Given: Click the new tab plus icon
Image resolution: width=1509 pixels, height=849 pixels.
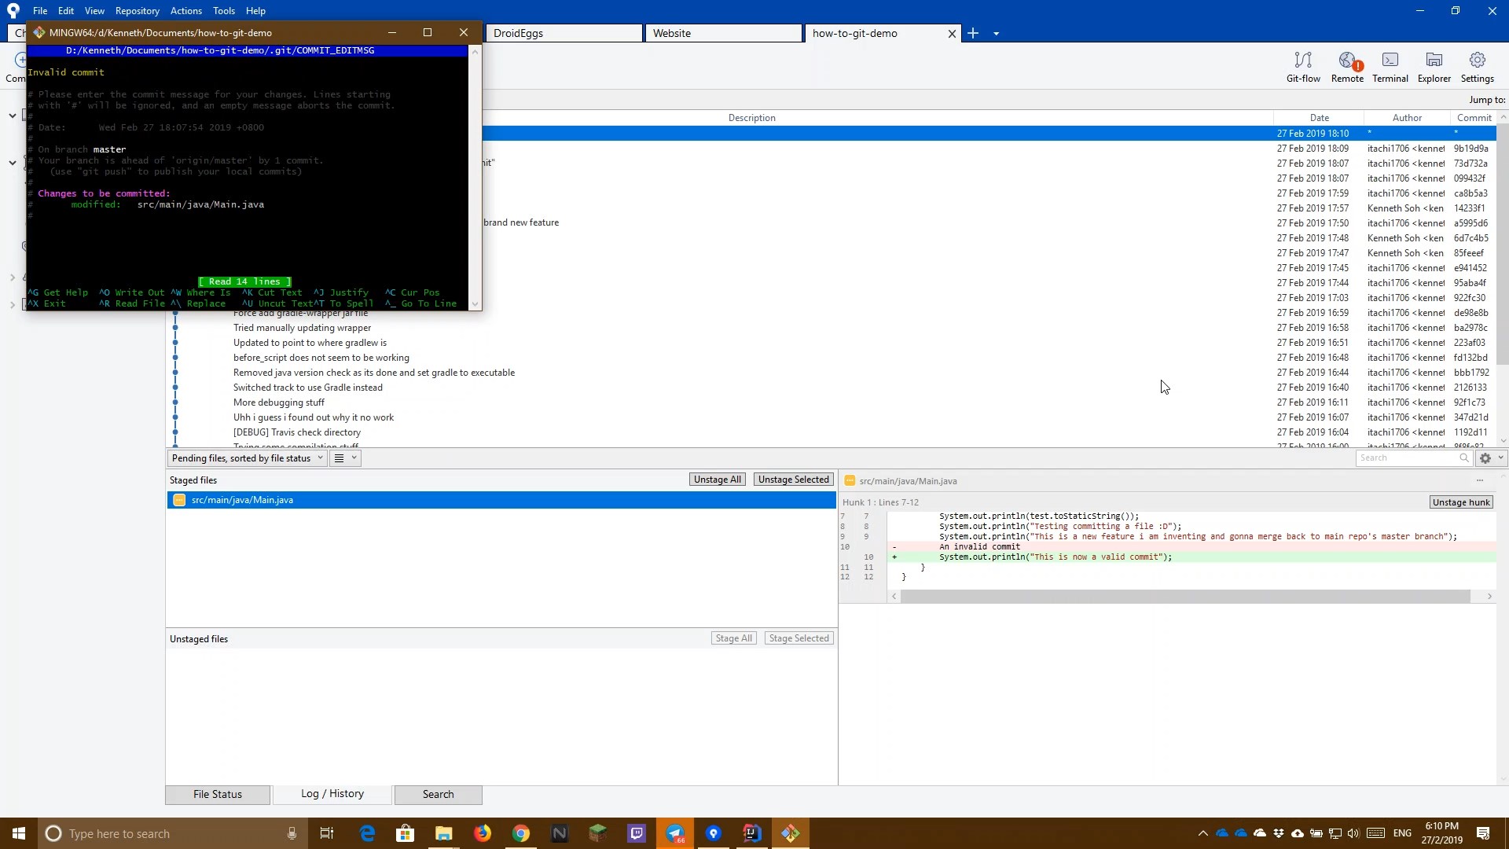Looking at the screenshot, I should pos(973,33).
